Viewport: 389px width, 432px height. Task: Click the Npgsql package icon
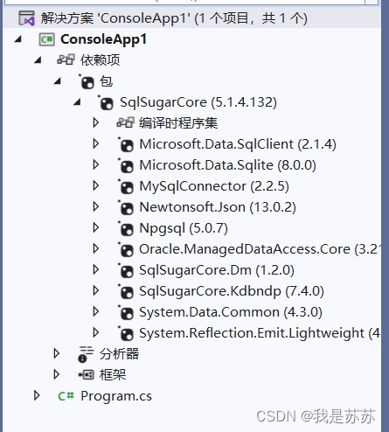tap(126, 228)
